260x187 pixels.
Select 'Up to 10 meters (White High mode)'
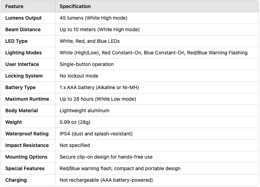[x=100, y=29]
